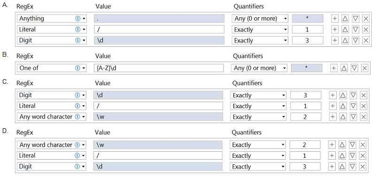Click the \w value field in option D

pyautogui.click(x=158, y=145)
